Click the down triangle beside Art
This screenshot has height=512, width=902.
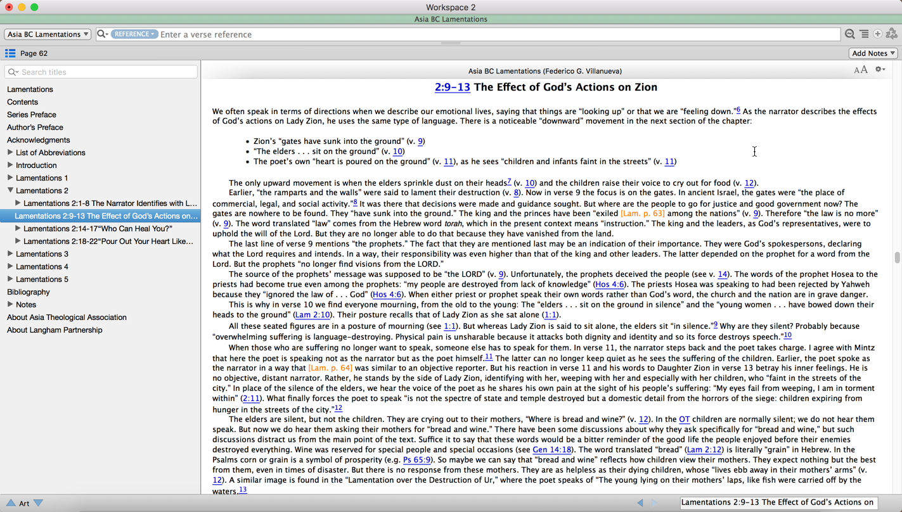click(x=39, y=503)
